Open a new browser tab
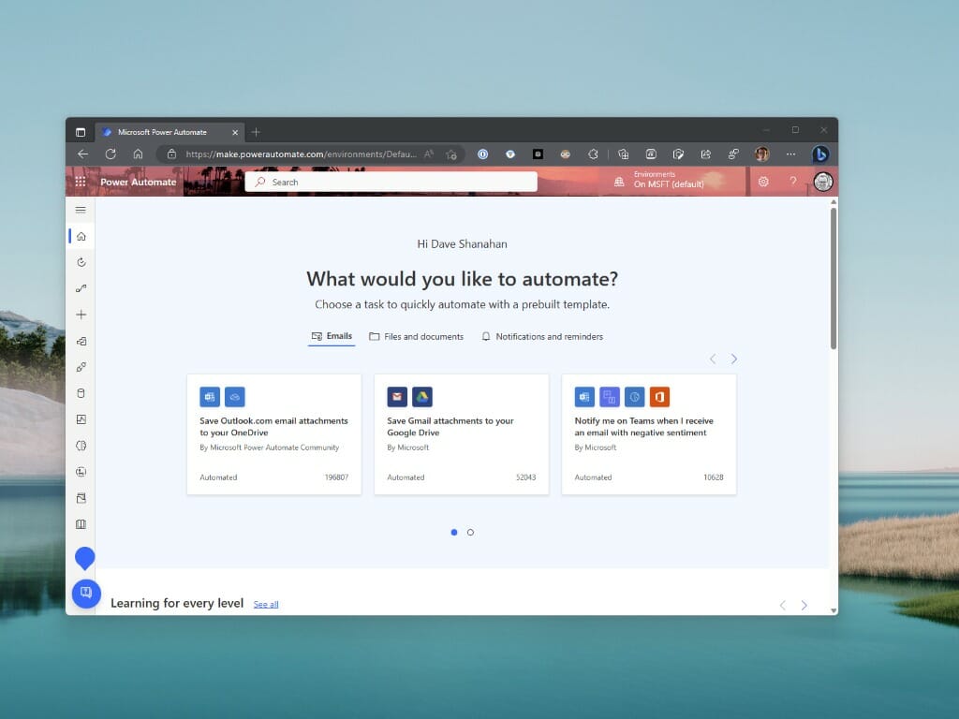The image size is (959, 719). (x=257, y=132)
